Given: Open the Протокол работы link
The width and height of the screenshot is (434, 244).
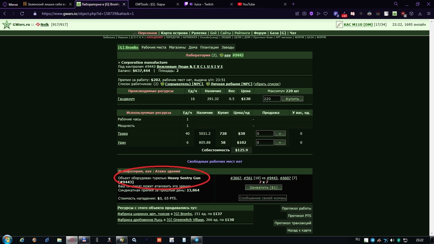Looking at the screenshot, I should tap(296, 208).
